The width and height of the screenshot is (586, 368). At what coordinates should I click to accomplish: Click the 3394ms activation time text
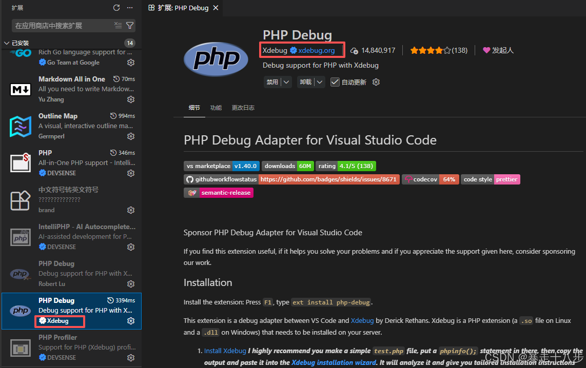click(125, 300)
